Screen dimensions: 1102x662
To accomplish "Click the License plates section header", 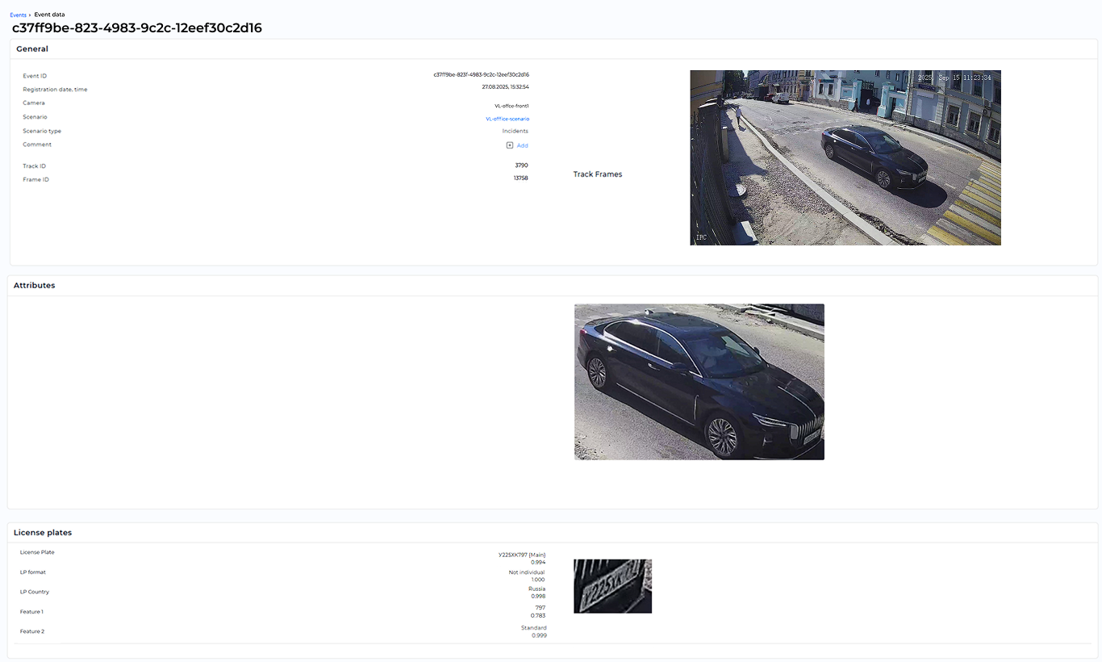I will [43, 533].
